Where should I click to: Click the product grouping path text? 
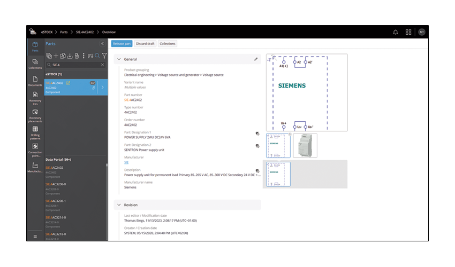[x=174, y=75]
